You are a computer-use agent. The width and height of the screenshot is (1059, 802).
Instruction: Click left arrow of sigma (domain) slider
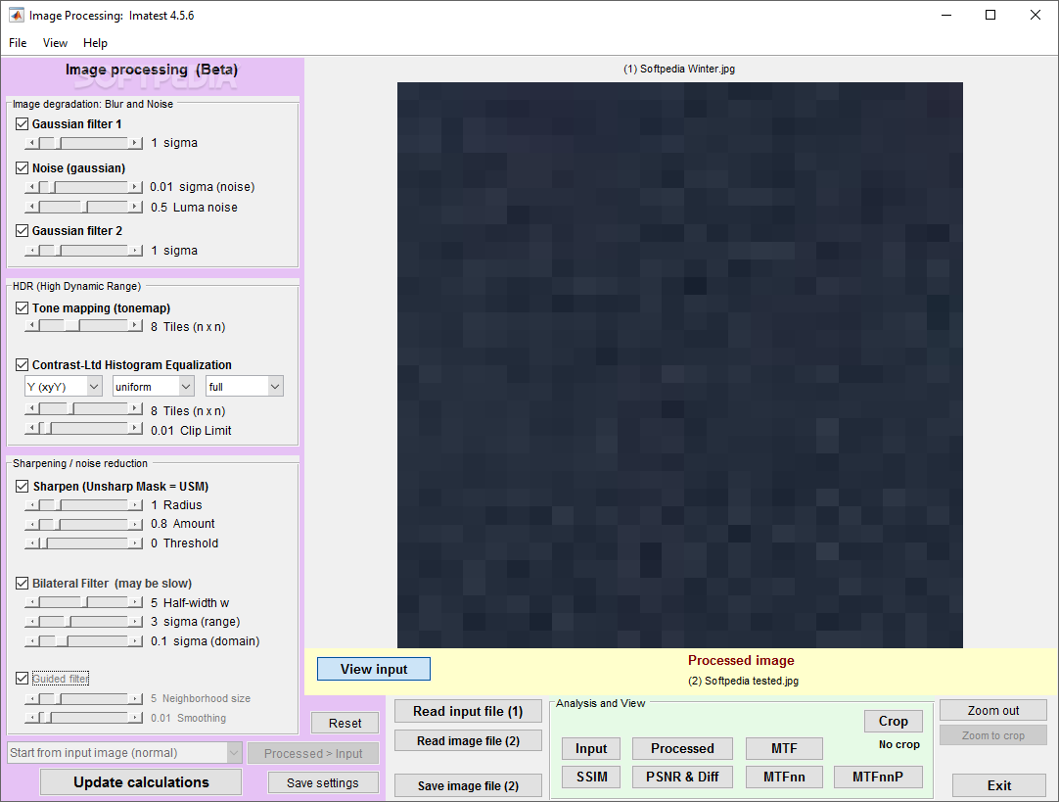(x=31, y=640)
